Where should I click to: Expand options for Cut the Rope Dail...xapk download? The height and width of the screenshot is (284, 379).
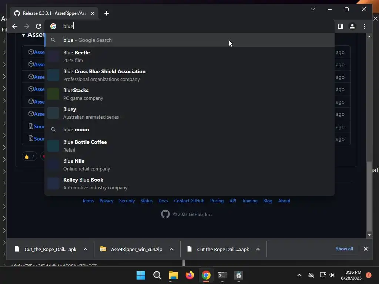(258, 249)
